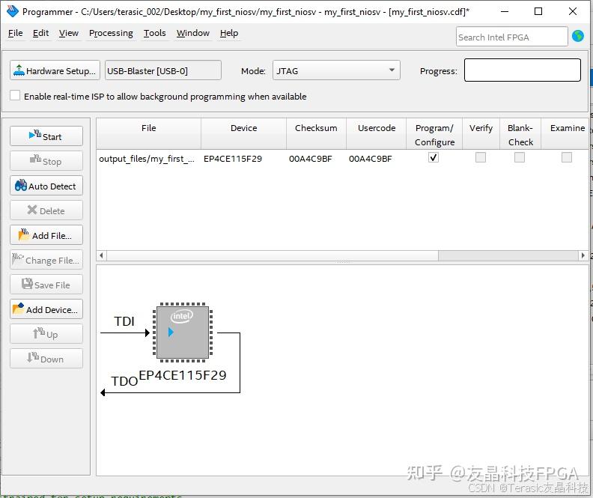Enable real-time ISP checkbox
Screen dimensions: 593x498
[15, 95]
